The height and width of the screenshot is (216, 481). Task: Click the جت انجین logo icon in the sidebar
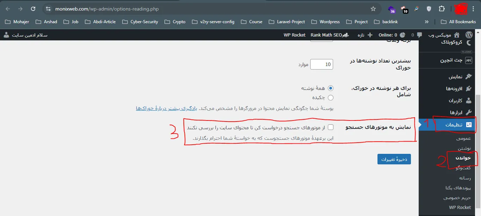468,60
